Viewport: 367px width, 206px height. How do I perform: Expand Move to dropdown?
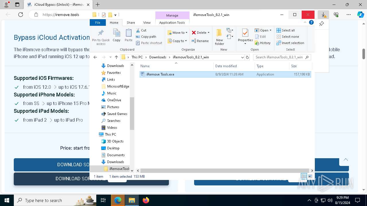(186, 33)
